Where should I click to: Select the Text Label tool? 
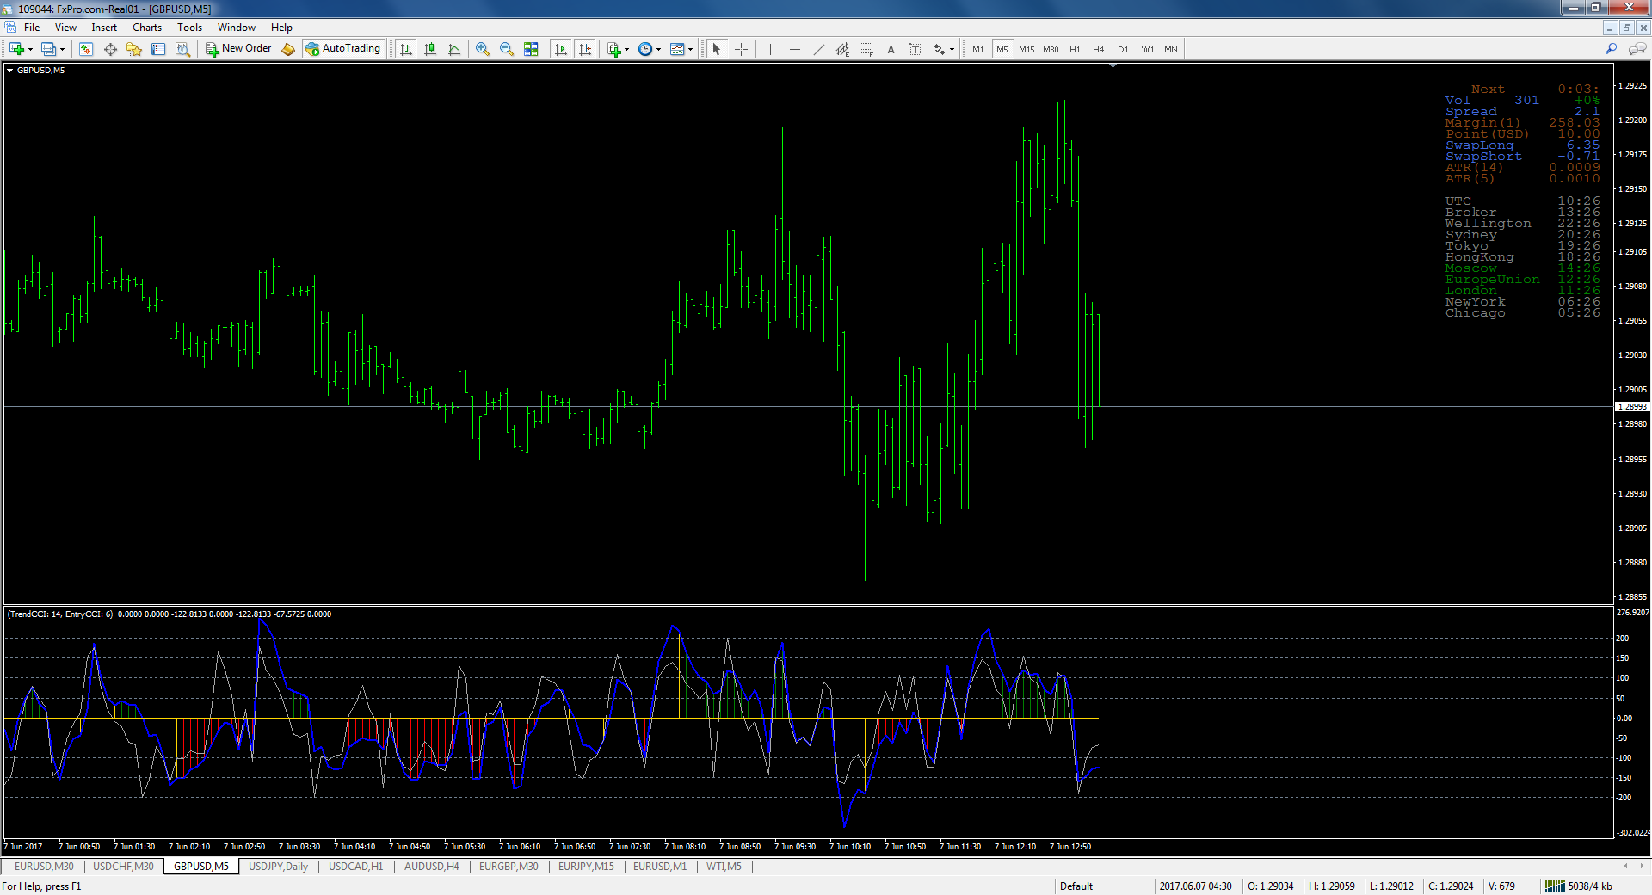point(915,49)
